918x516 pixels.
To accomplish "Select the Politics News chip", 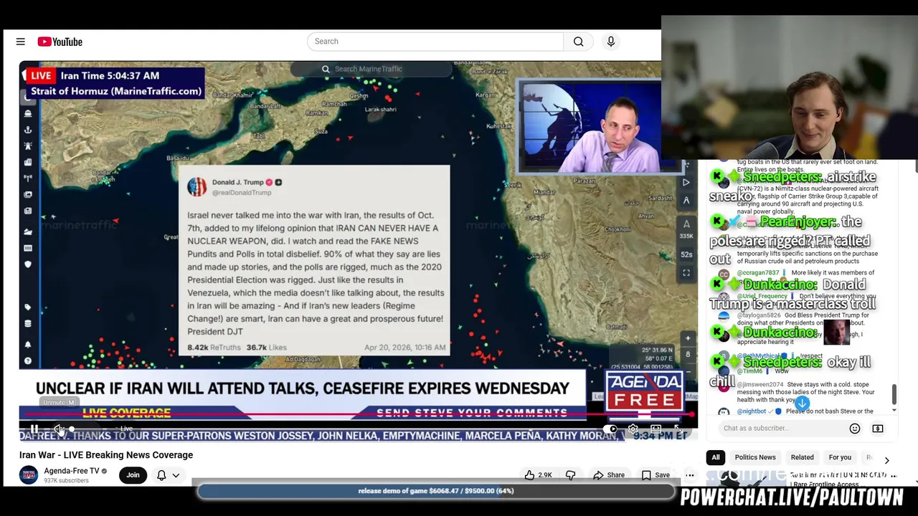I will [x=755, y=457].
